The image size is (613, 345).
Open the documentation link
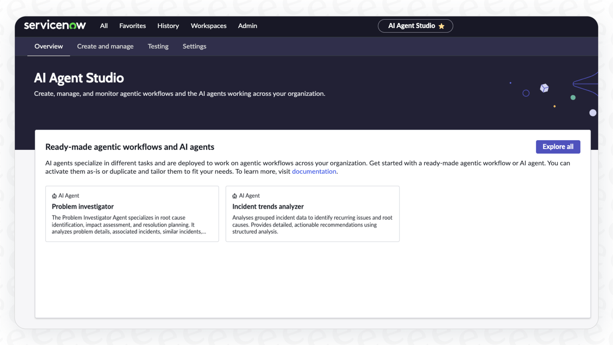coord(314,171)
